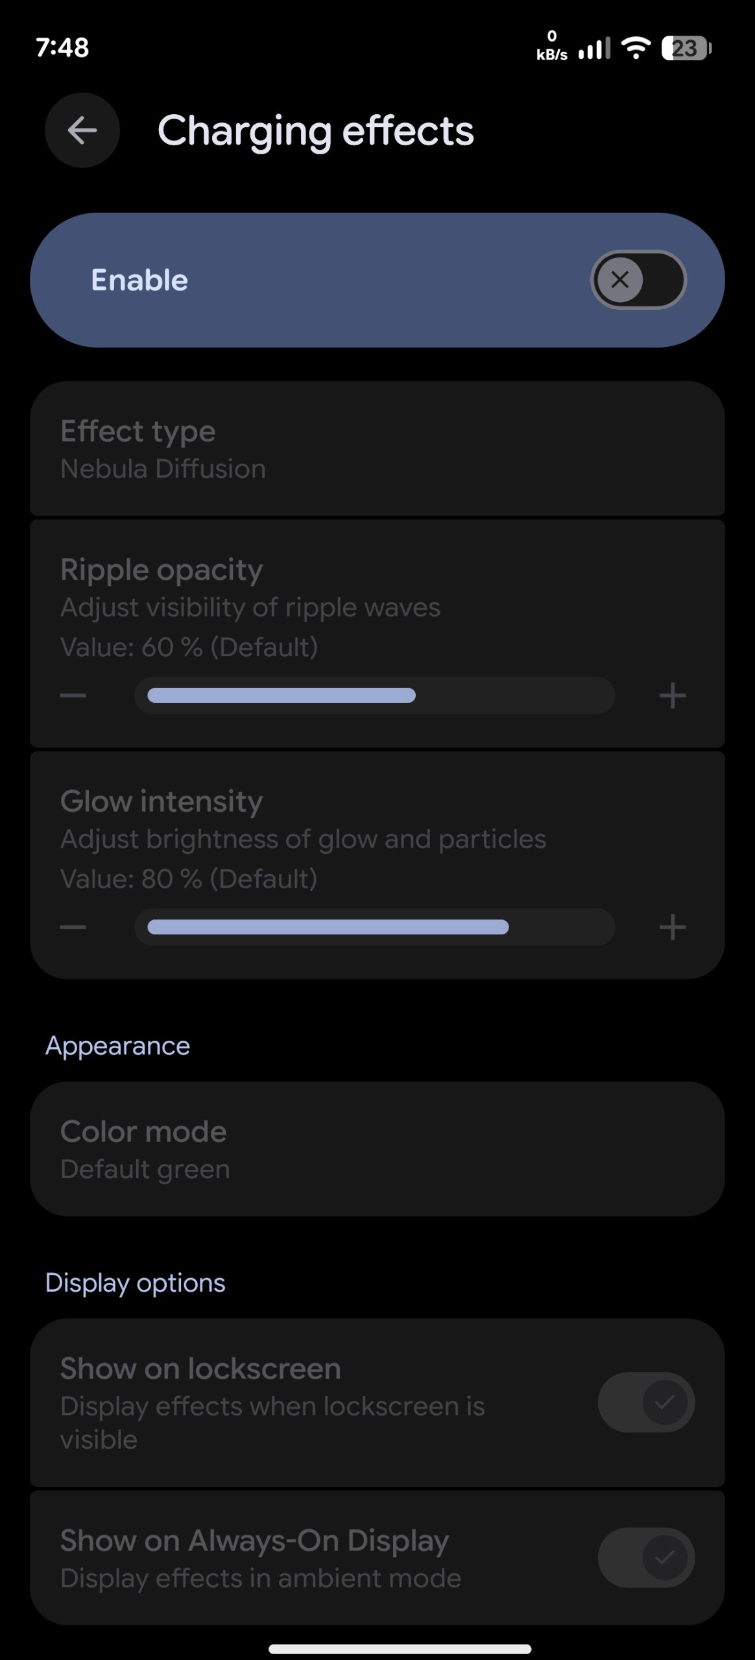The height and width of the screenshot is (1660, 755).
Task: Tap the Show on lockscreen row text
Action: click(272, 1402)
